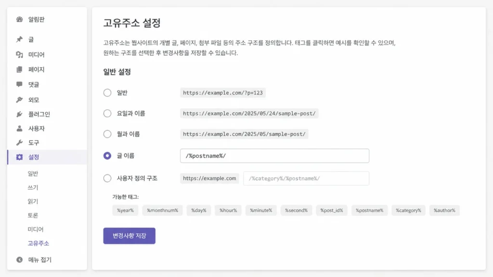Click the 일반 설정 section heading
Screen dimensions: 493x277
[x=117, y=72]
